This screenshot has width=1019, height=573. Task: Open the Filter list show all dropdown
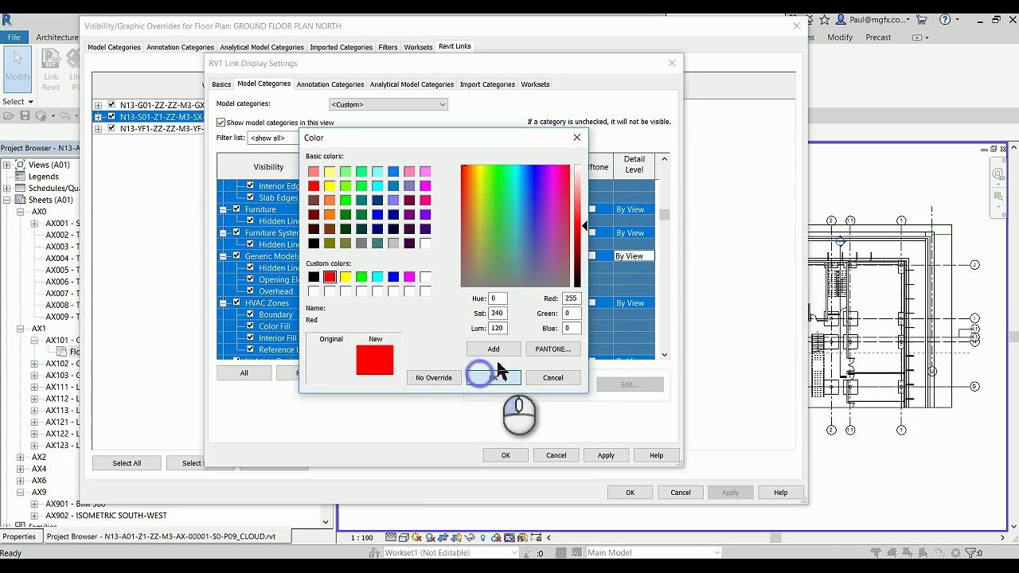[273, 138]
